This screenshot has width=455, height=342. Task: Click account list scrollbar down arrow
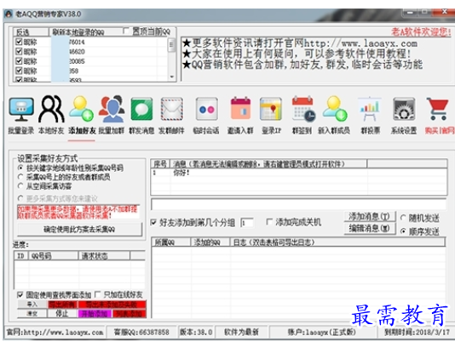[171, 77]
